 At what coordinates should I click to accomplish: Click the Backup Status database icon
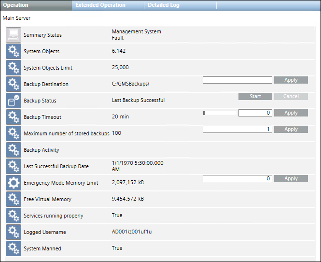[x=14, y=101]
